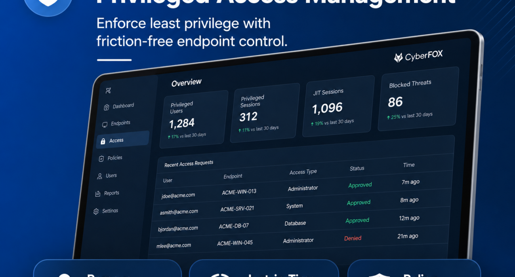Click the red Denied status
This screenshot has width=515, height=277.
(353, 238)
